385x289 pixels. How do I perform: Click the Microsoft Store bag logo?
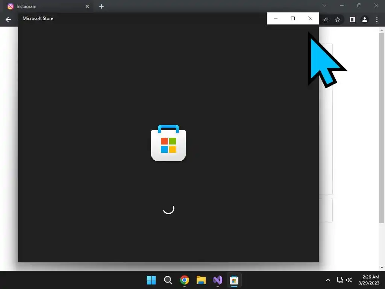(x=168, y=143)
